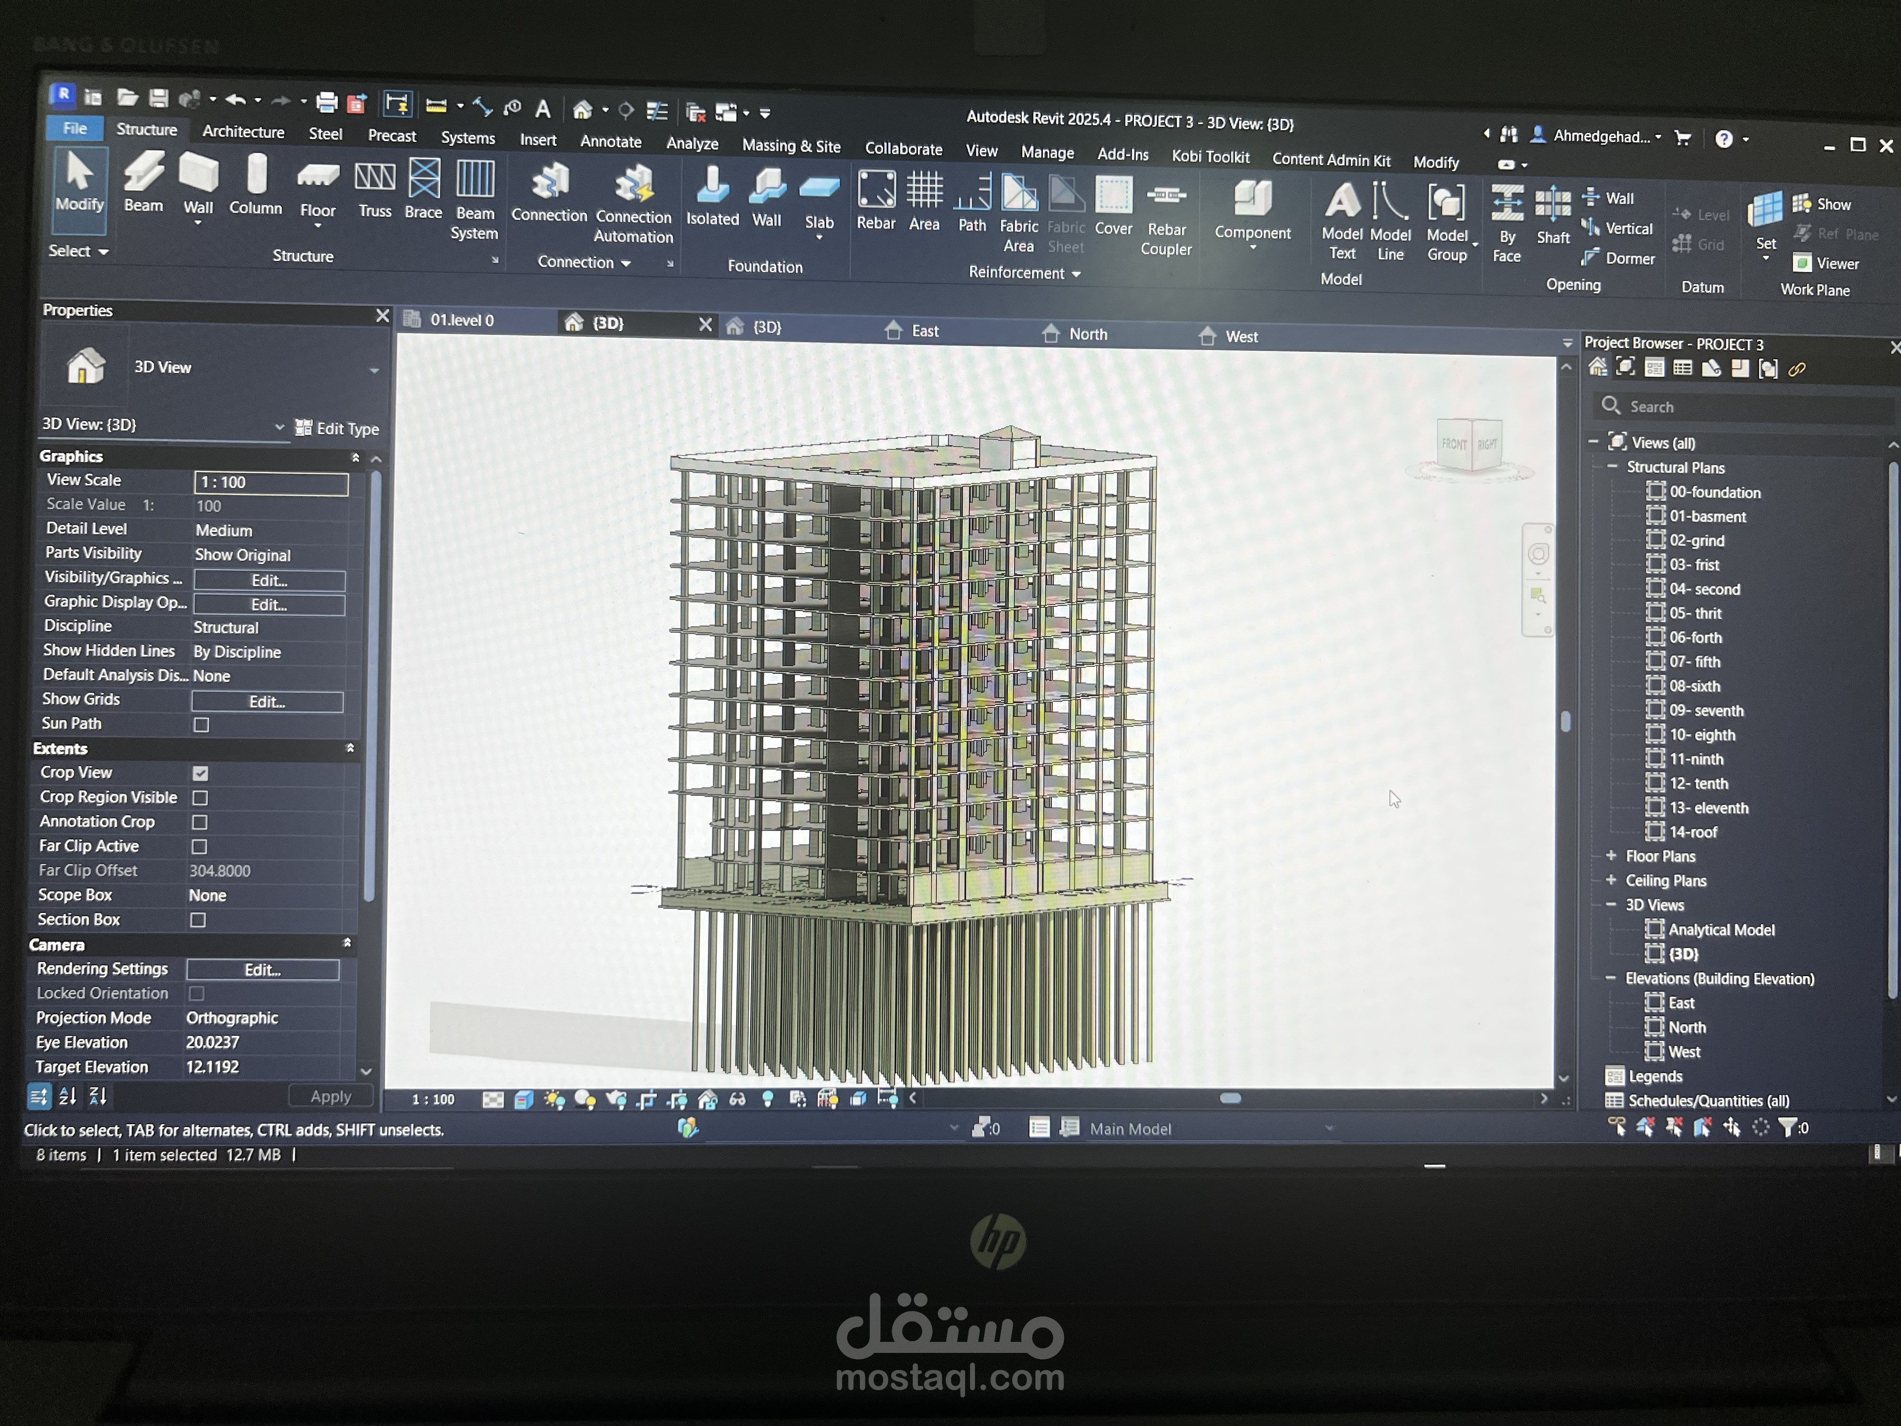This screenshot has width=1901, height=1426.
Task: Activate the Beam System tool
Action: (x=474, y=200)
